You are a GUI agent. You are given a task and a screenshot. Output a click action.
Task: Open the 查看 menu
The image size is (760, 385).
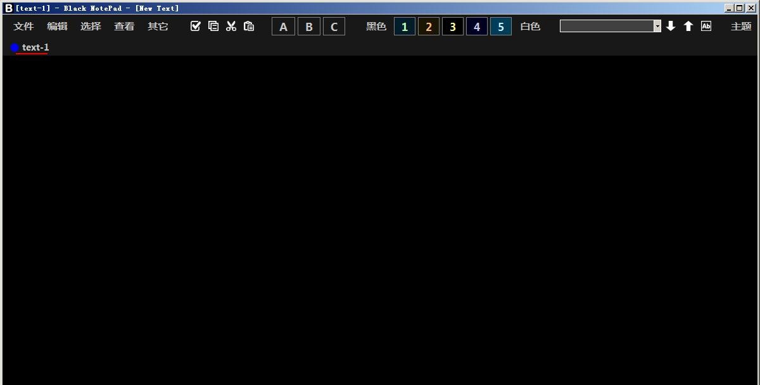124,27
